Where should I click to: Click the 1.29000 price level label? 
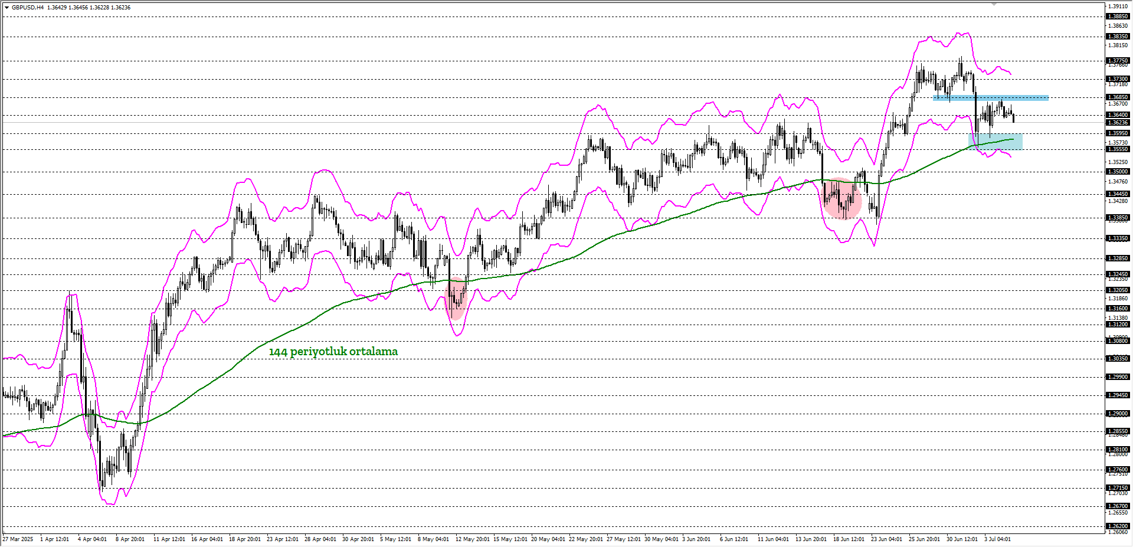(1118, 414)
